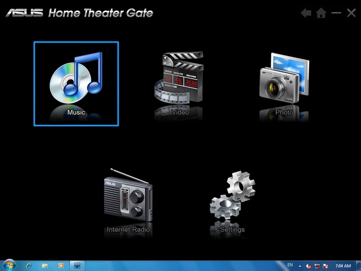Return to home screen via house icon

[x=321, y=13]
